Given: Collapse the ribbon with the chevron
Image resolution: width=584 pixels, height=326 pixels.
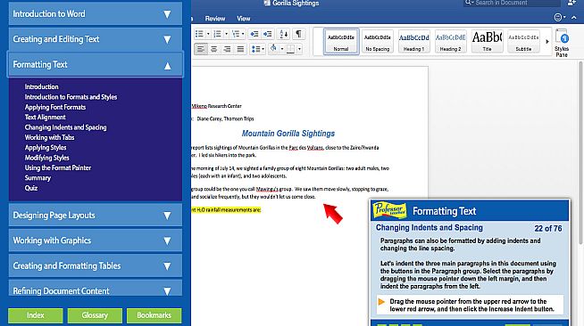Looking at the screenshot, I should point(574,18).
